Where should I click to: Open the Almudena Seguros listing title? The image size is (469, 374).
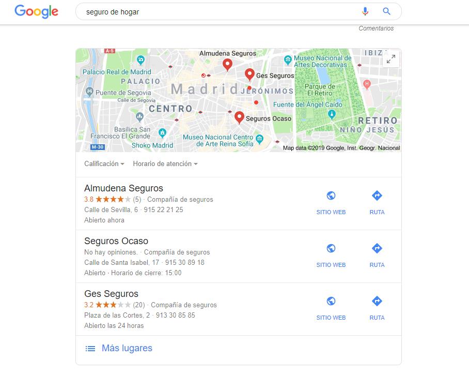[123, 188]
